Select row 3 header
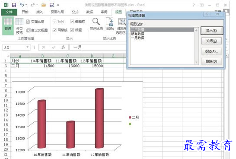This screenshot has height=159, width=236. point(6,66)
